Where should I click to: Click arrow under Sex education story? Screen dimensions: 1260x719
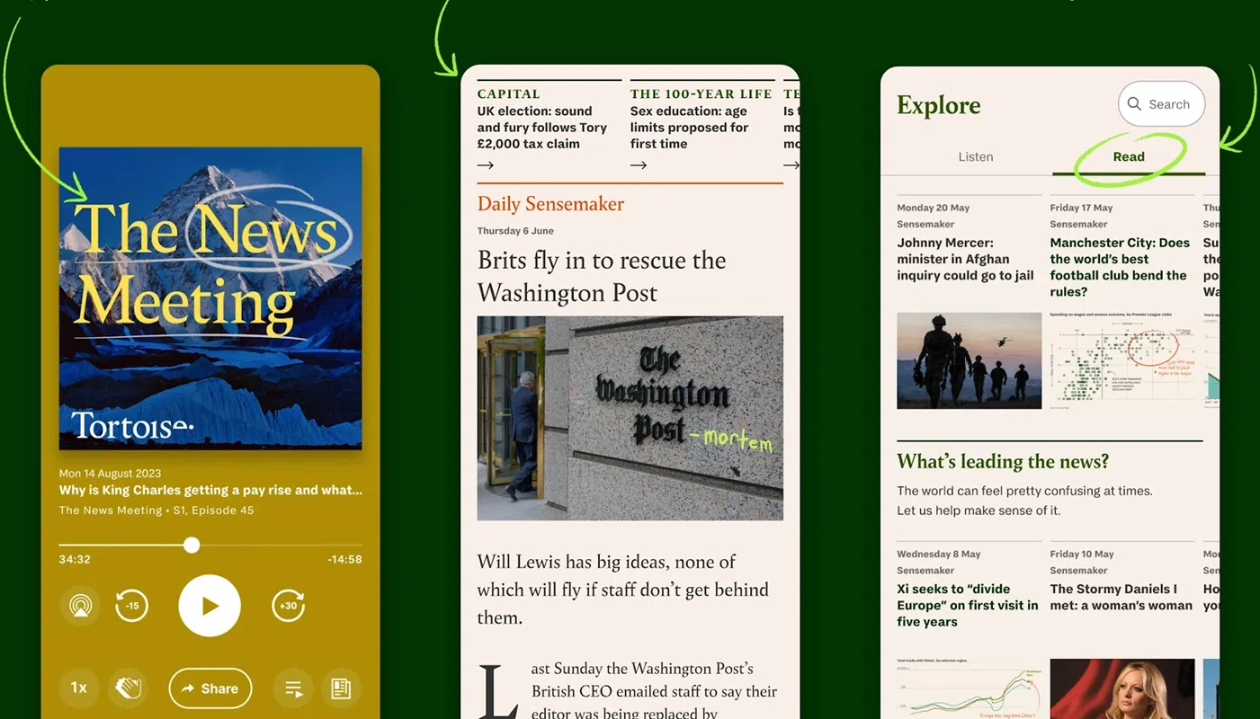(639, 165)
